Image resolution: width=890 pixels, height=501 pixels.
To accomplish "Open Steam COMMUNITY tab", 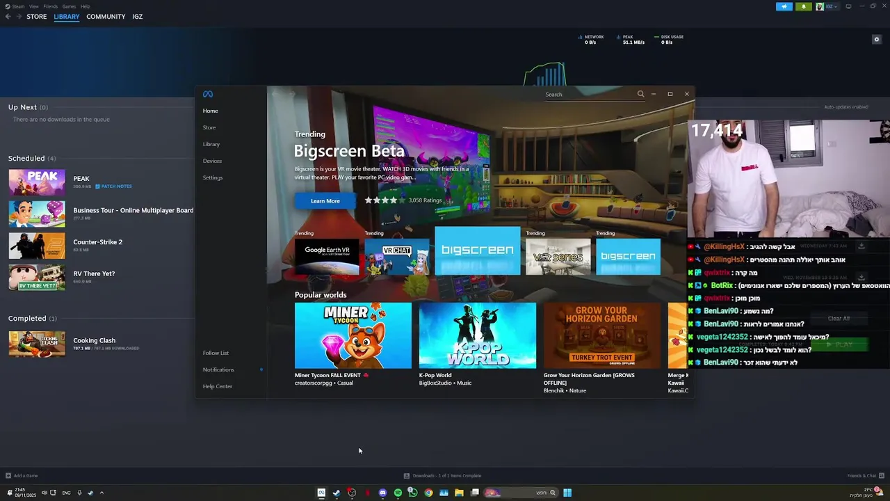I will point(106,17).
